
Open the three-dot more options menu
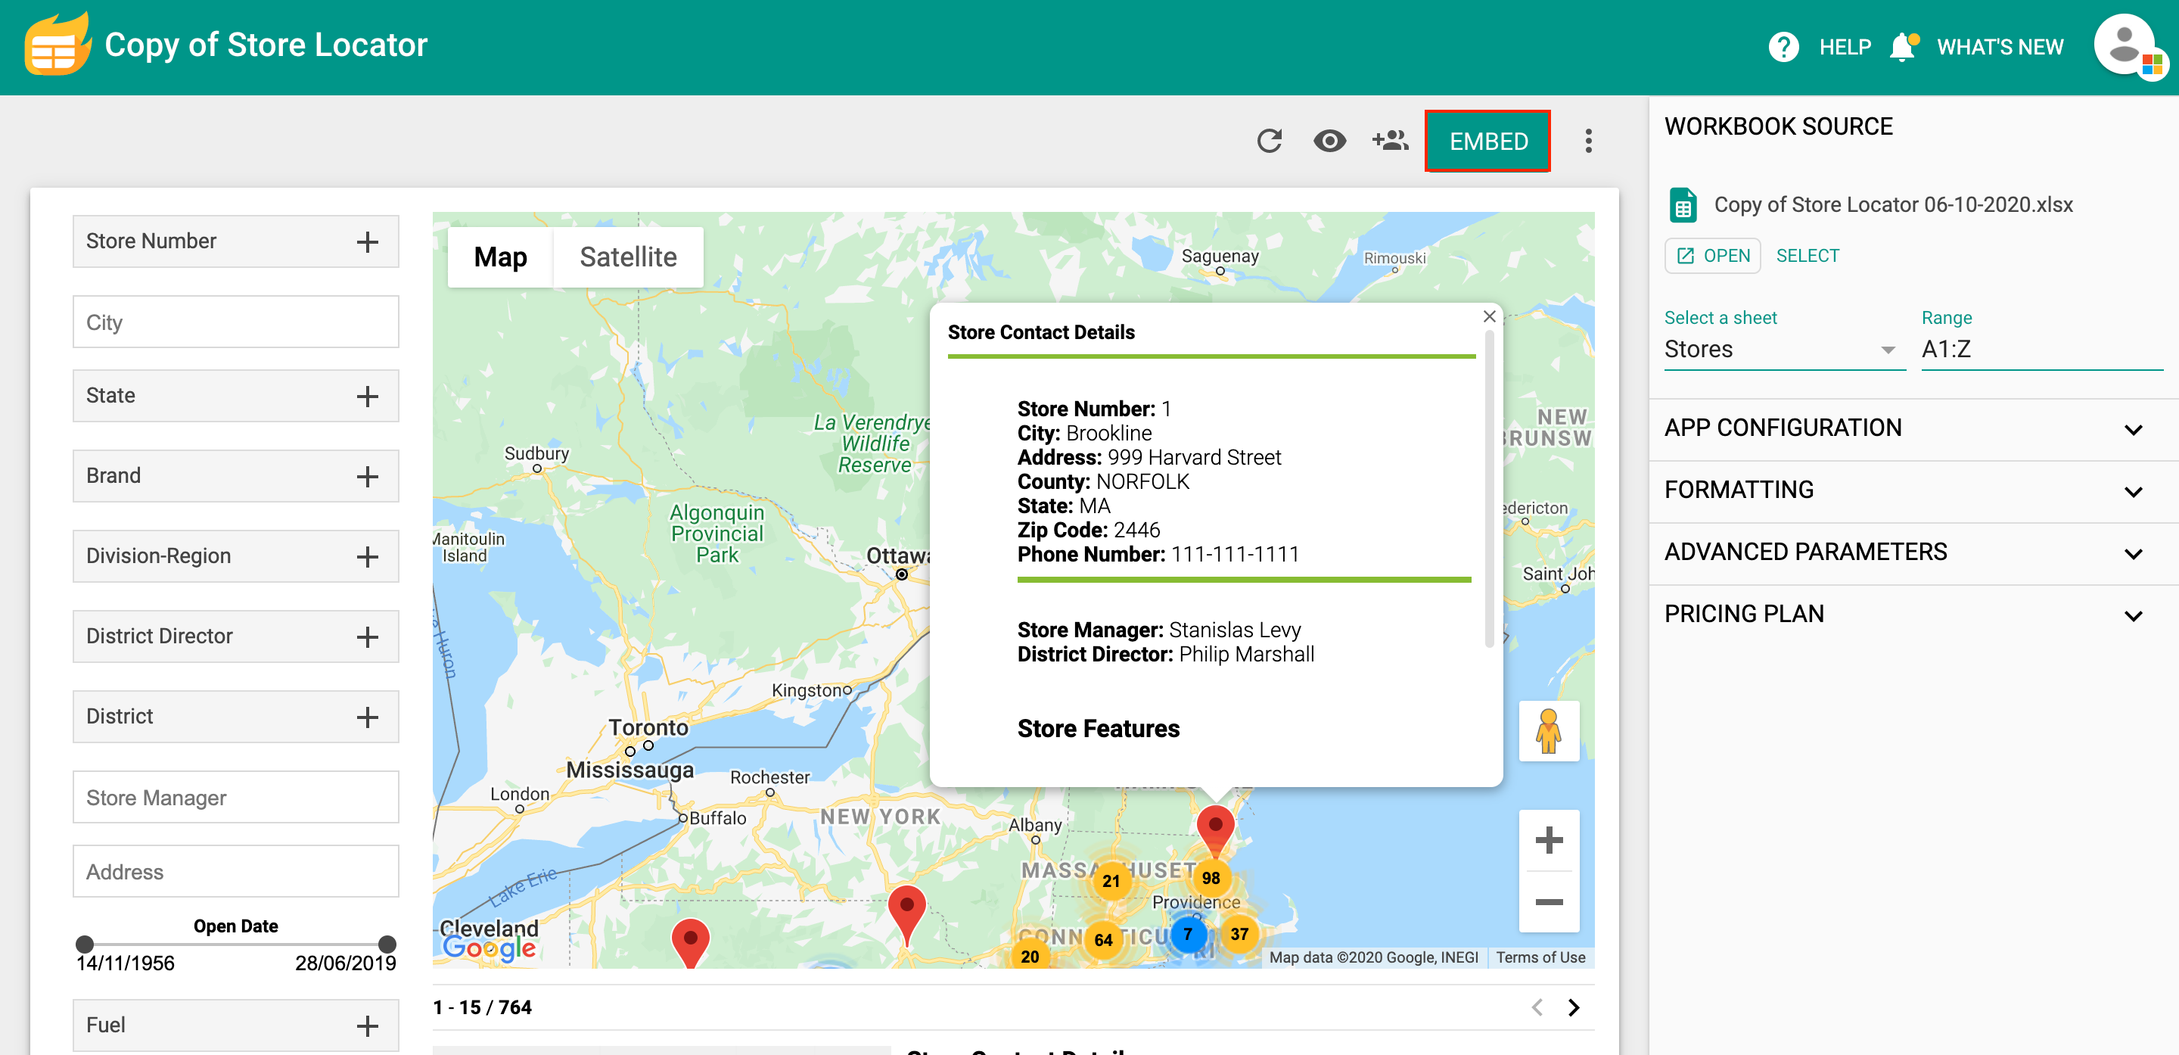coord(1589,141)
